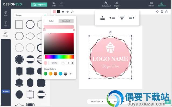The width and height of the screenshot is (172, 107).
Task: Open the Background options
Action: tap(106, 4)
